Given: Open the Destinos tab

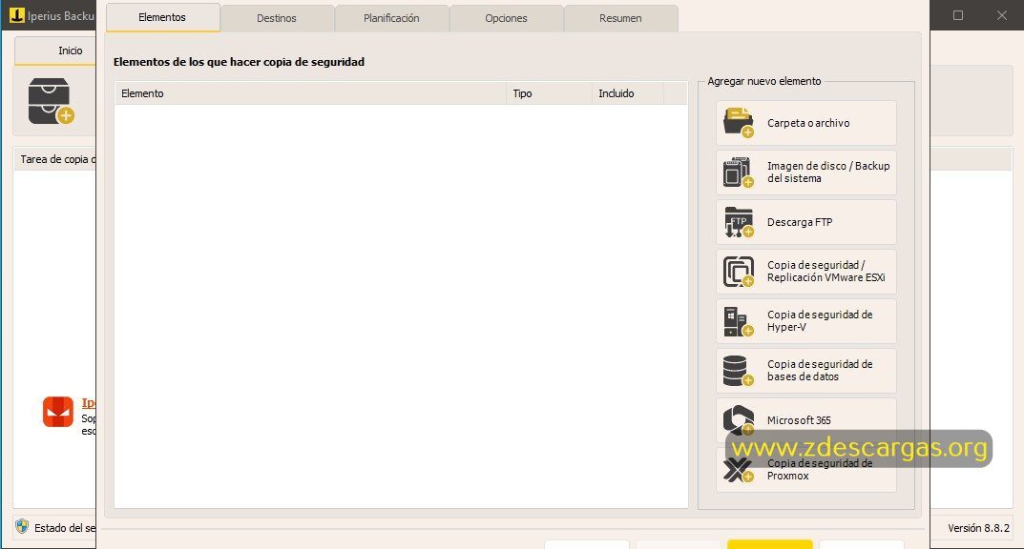Looking at the screenshot, I should click(277, 18).
